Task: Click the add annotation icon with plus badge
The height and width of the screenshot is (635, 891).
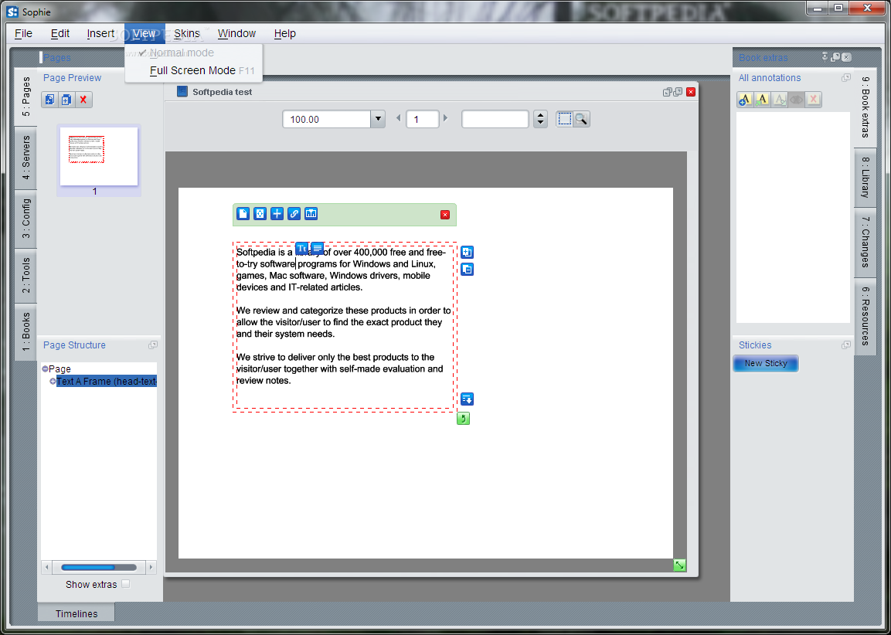Action: click(x=745, y=100)
